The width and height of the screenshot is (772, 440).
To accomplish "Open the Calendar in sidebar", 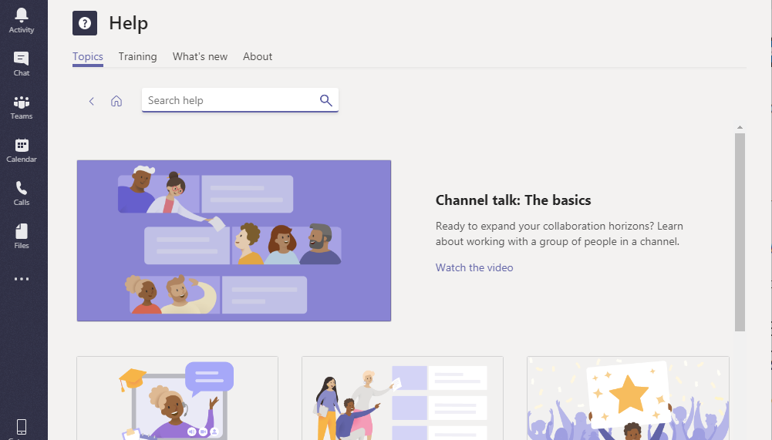I will [21, 150].
